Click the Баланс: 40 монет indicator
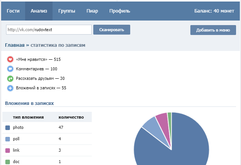The width and height of the screenshot is (241, 165). click(214, 11)
